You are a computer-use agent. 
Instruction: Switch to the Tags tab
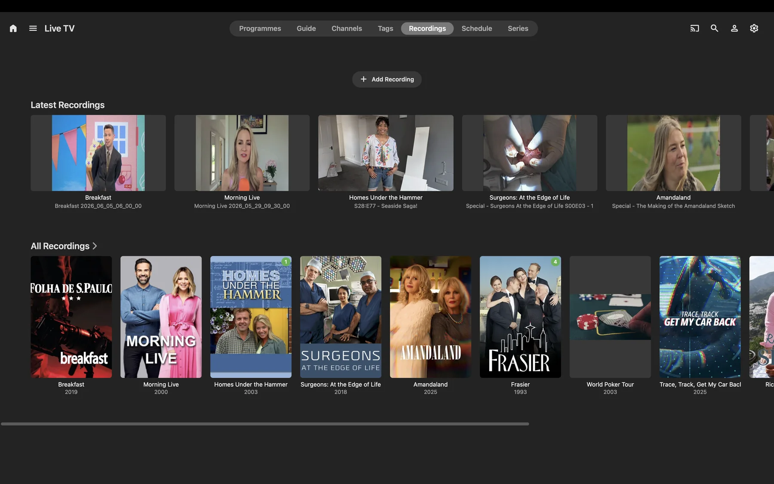tap(385, 28)
